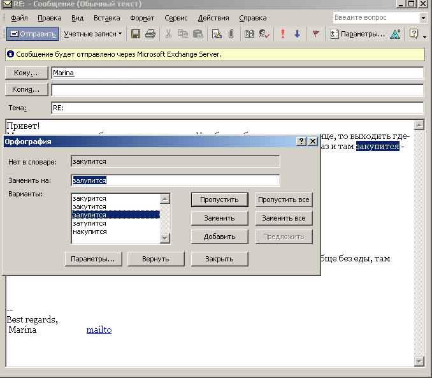This screenshot has width=432, height=378.
Task: Open the Вставка menu
Action: point(106,18)
